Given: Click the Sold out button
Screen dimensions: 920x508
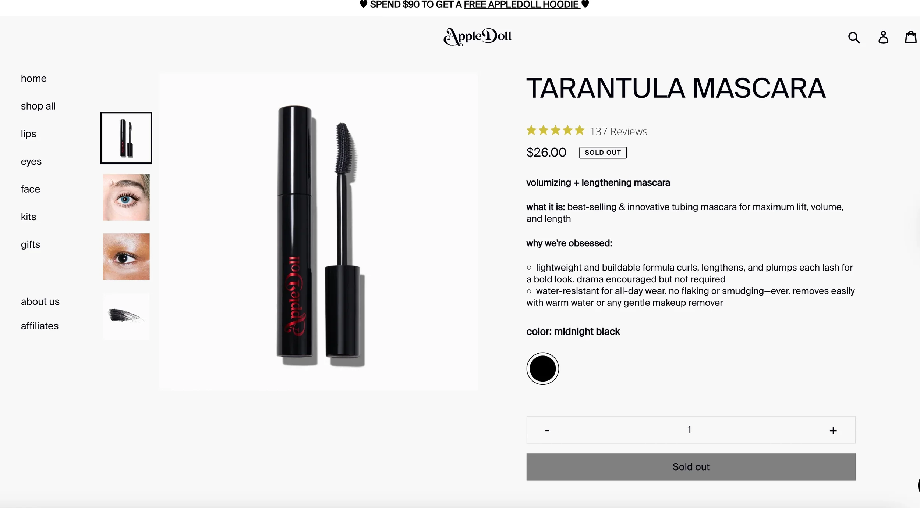Looking at the screenshot, I should [691, 467].
